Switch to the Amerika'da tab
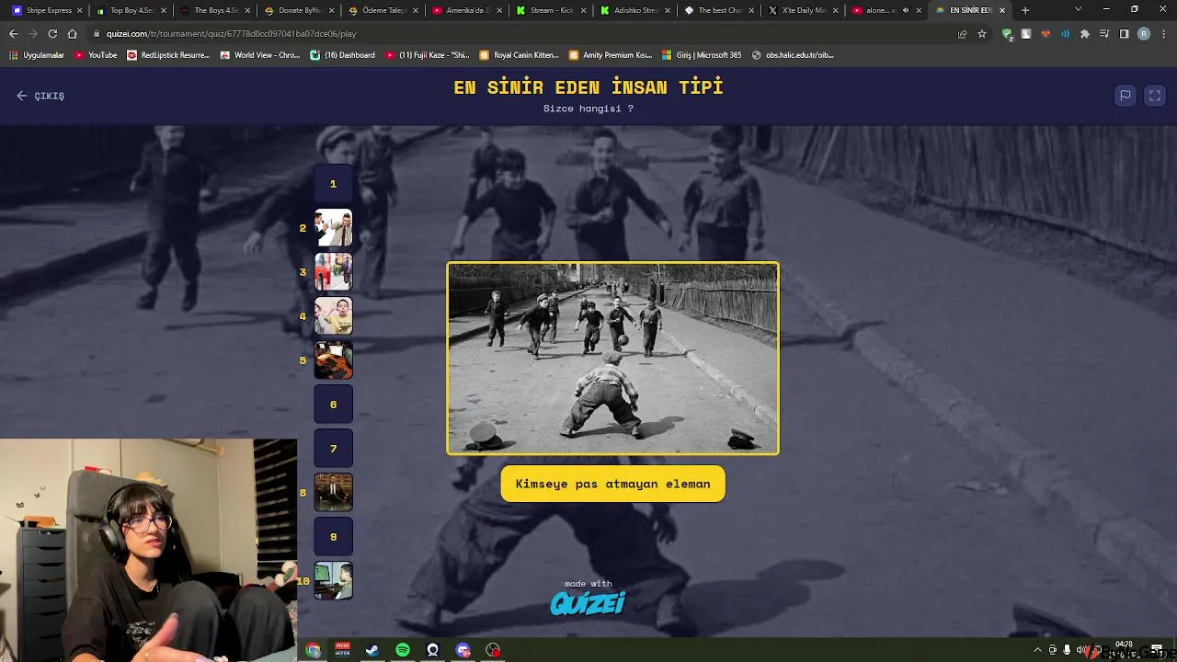 coord(466,10)
